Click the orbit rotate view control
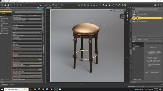This screenshot has width=163, height=91. click(x=127, y=13)
